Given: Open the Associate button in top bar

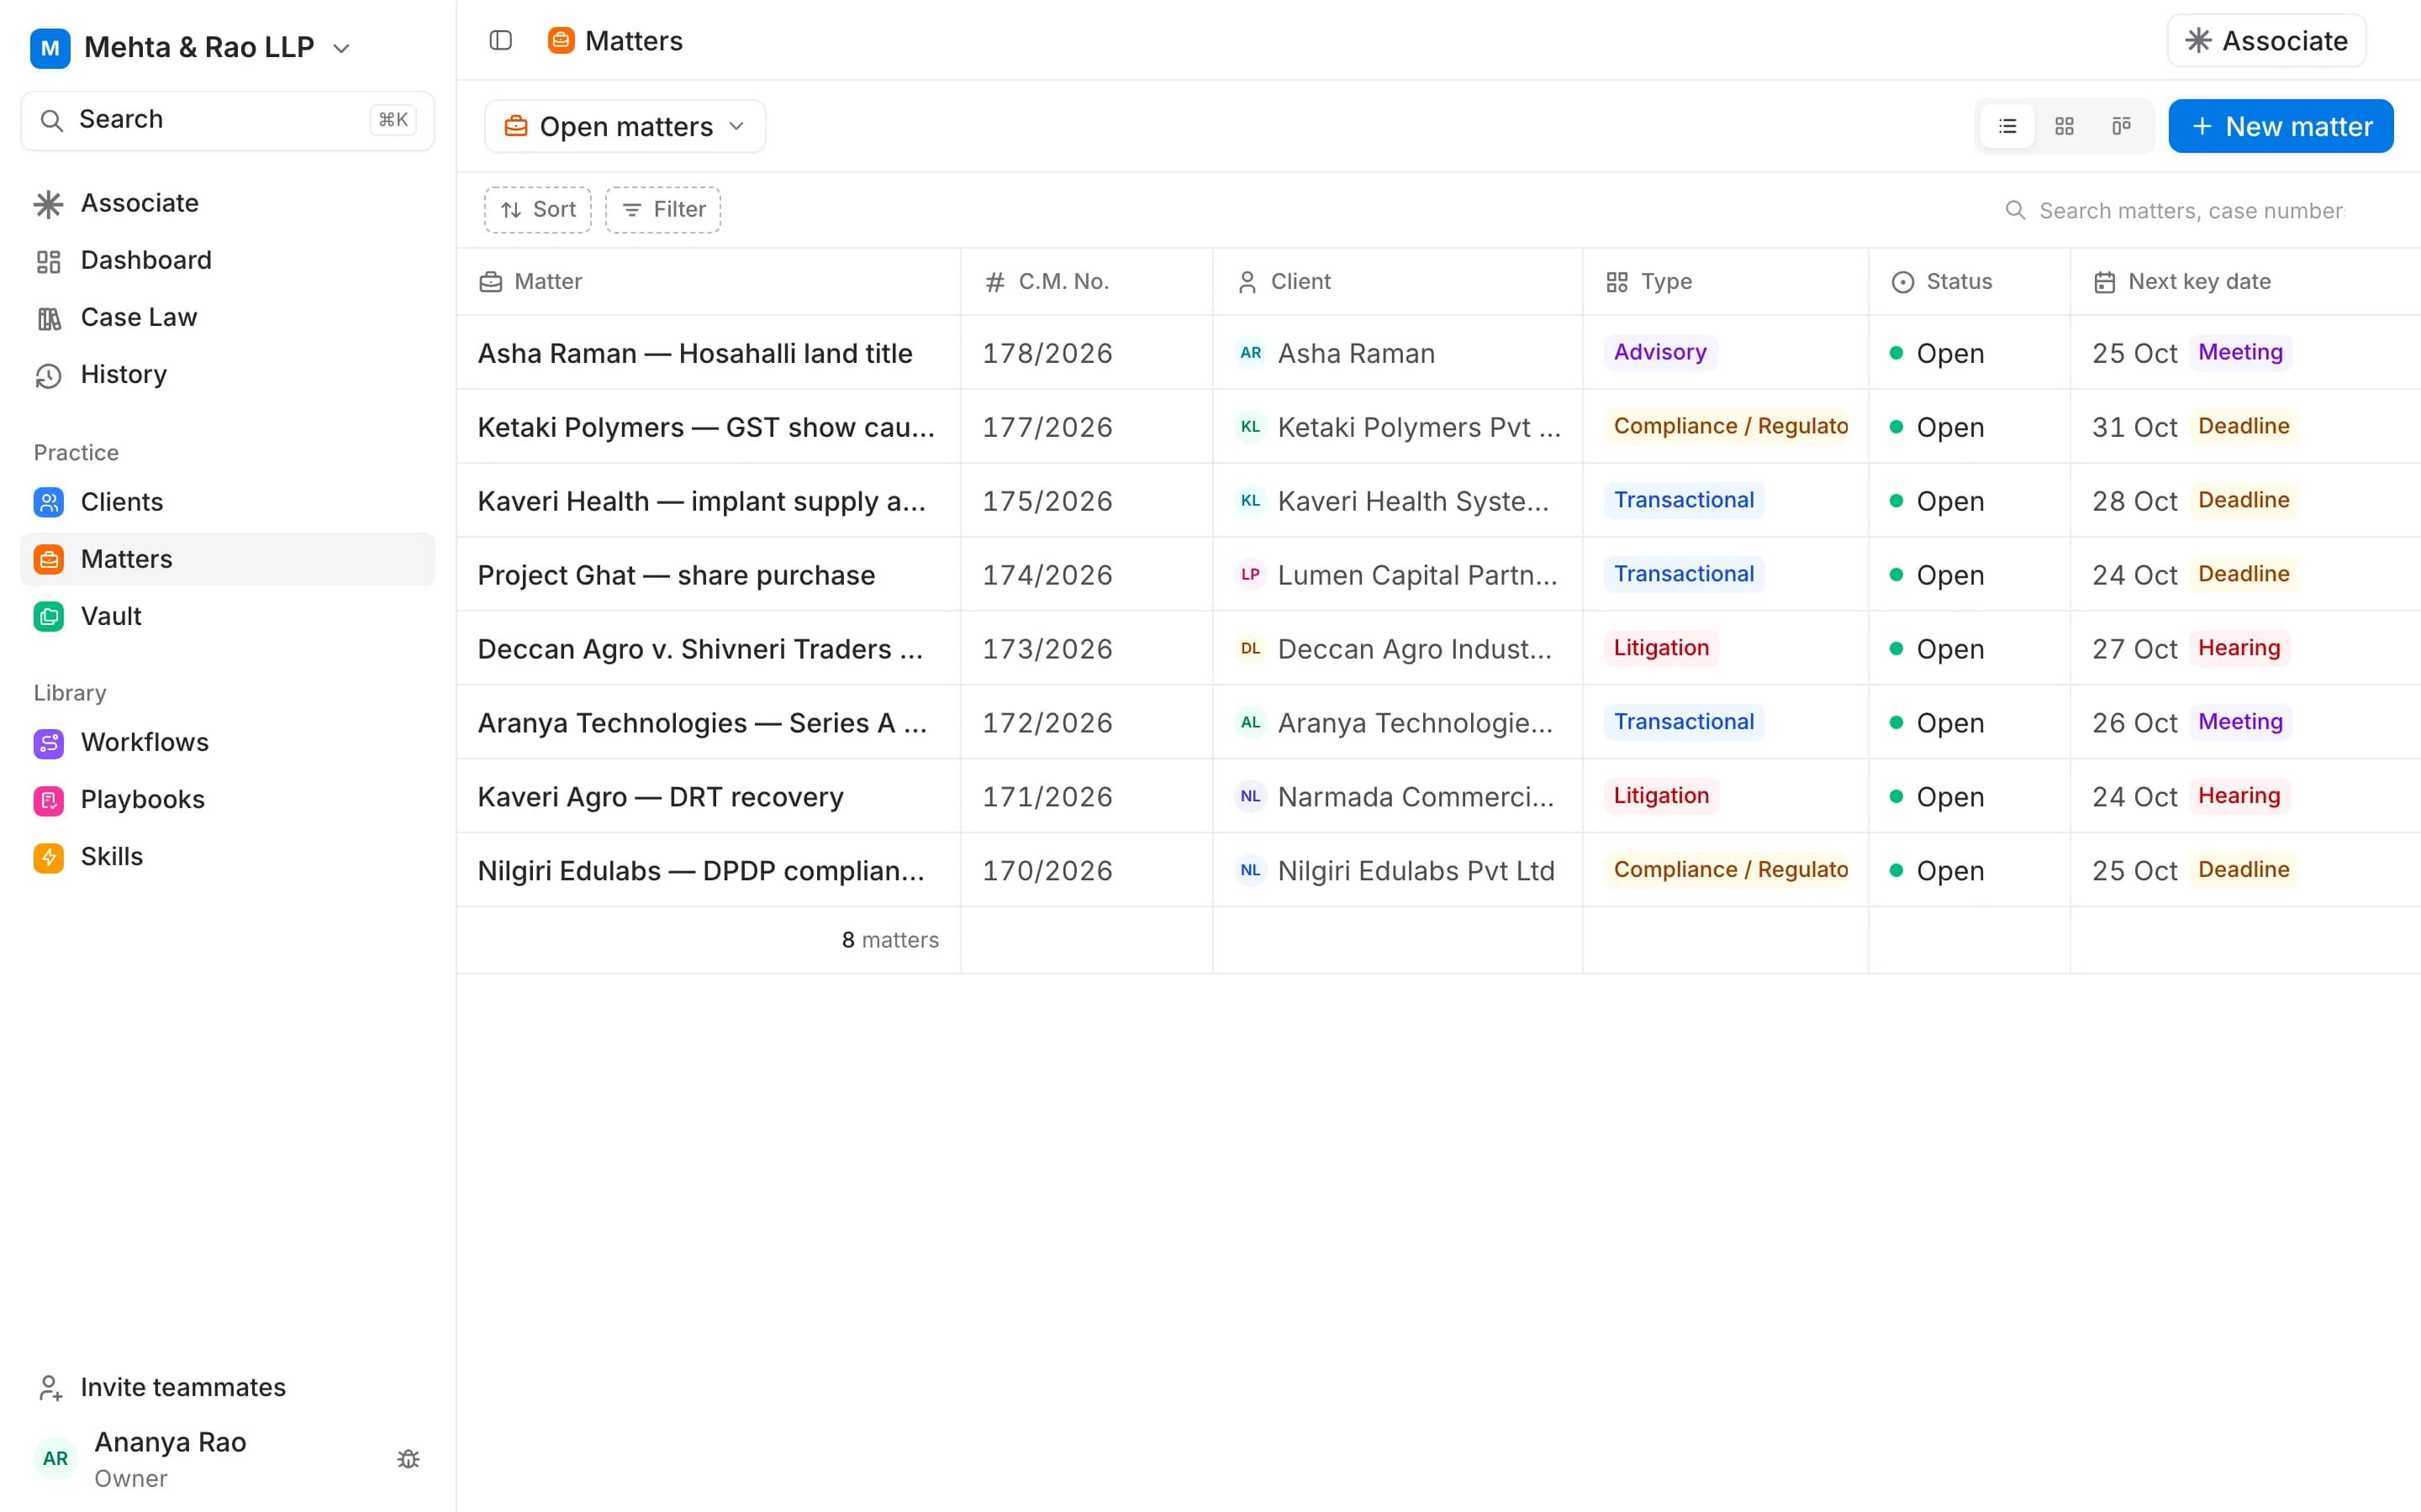Looking at the screenshot, I should click(2266, 41).
